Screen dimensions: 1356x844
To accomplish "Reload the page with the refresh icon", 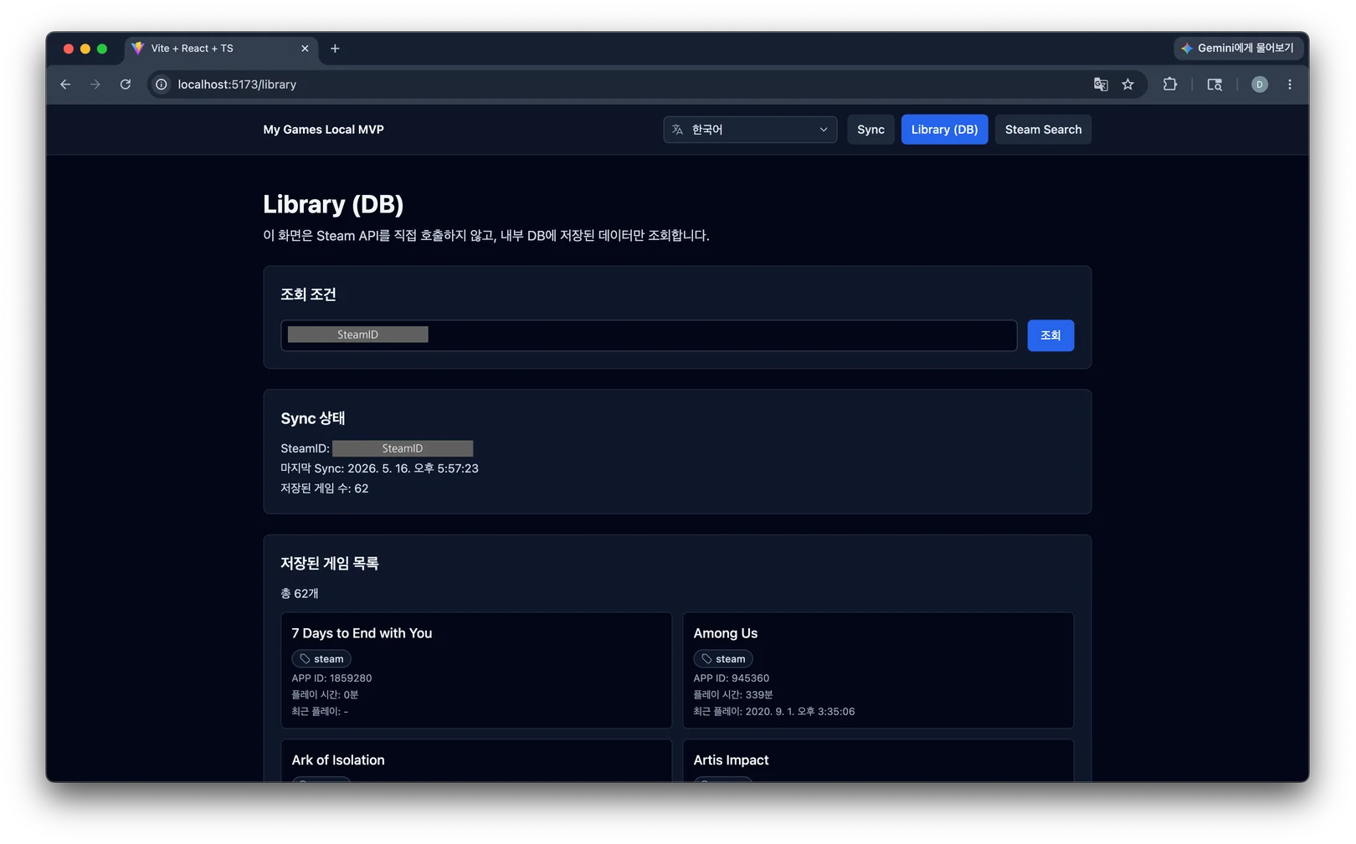I will [126, 84].
